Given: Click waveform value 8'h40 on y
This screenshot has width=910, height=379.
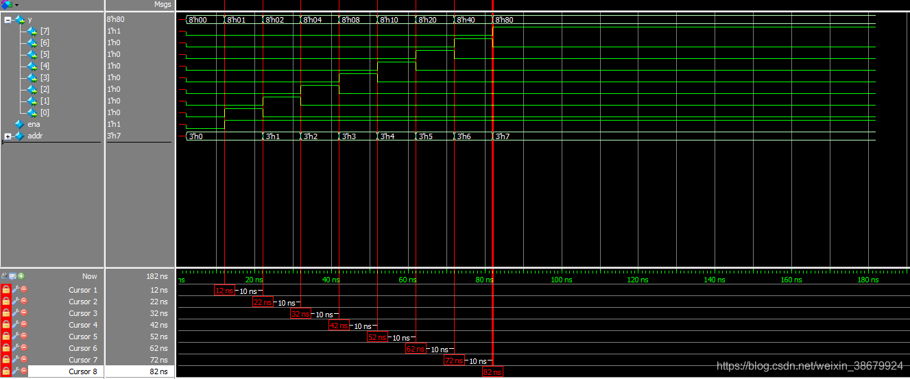Looking at the screenshot, I should 466,20.
